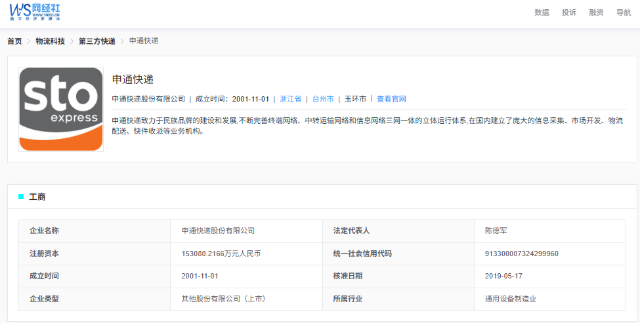
Task: Click the 913300007324299960 code cell
Action: point(550,254)
